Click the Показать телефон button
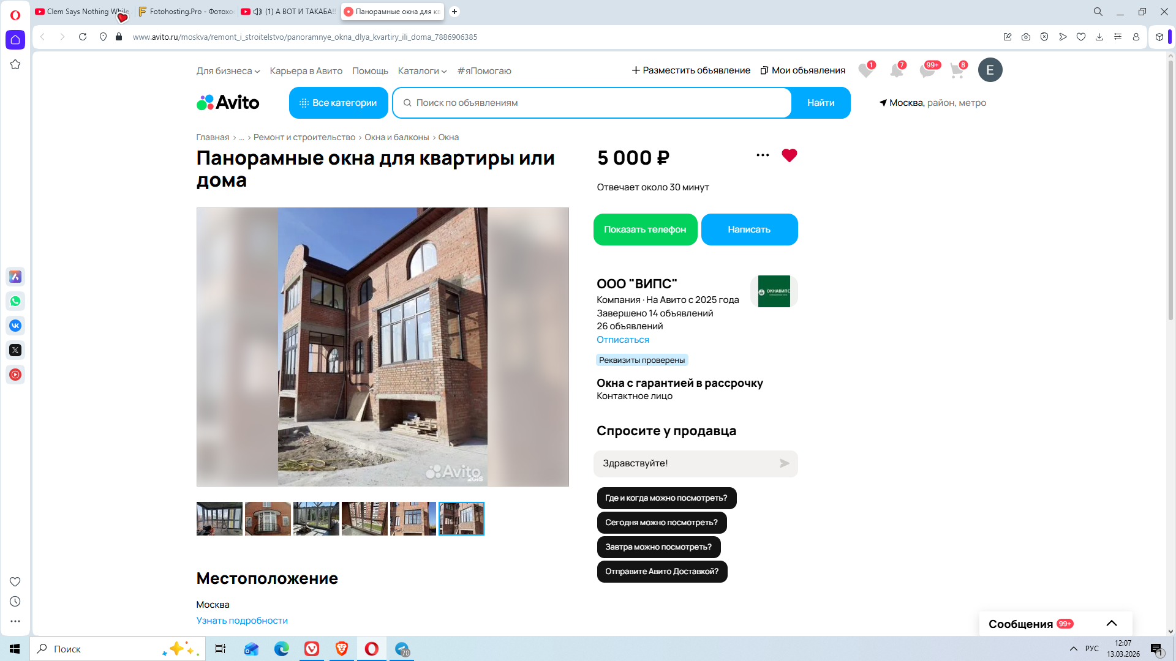The width and height of the screenshot is (1176, 661). [x=645, y=230]
